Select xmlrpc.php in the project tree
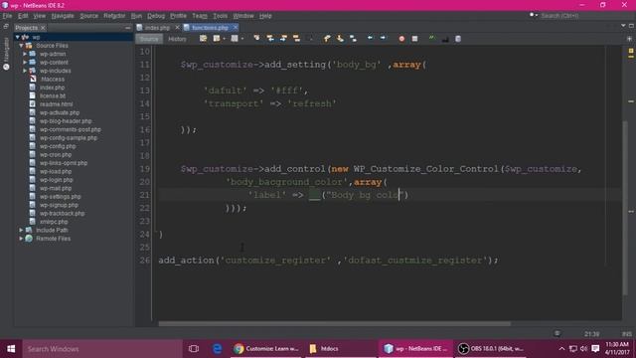636x358 pixels. (x=54, y=222)
